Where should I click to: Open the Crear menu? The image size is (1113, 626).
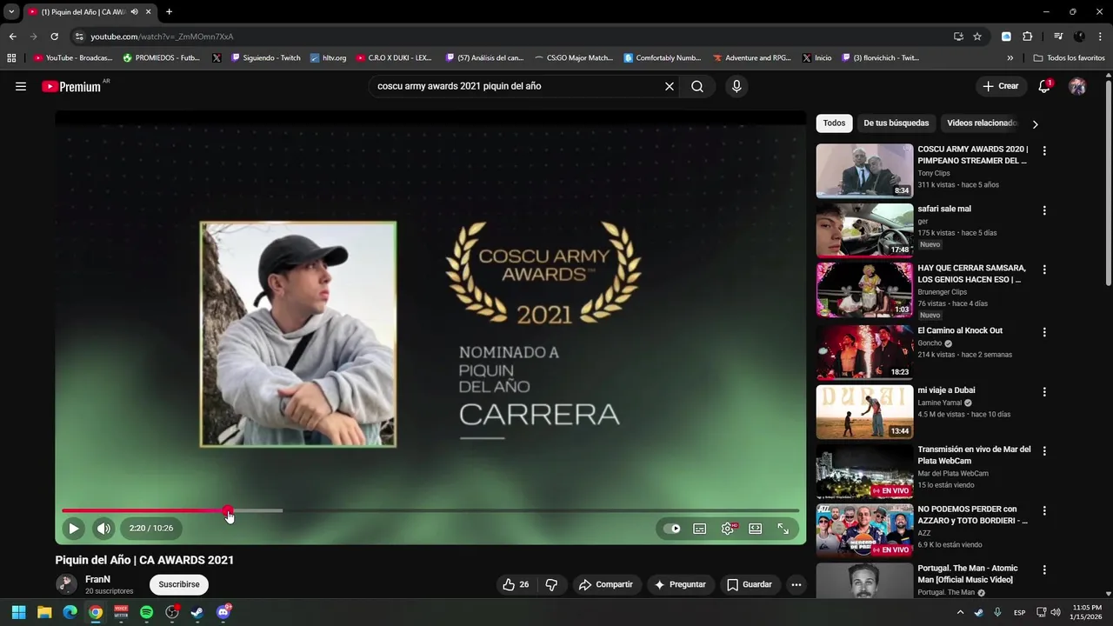pos(1000,86)
